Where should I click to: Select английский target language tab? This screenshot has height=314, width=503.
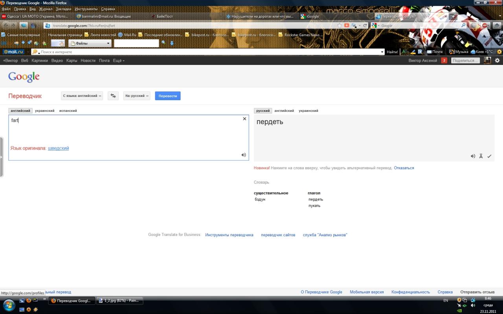tap(284, 111)
